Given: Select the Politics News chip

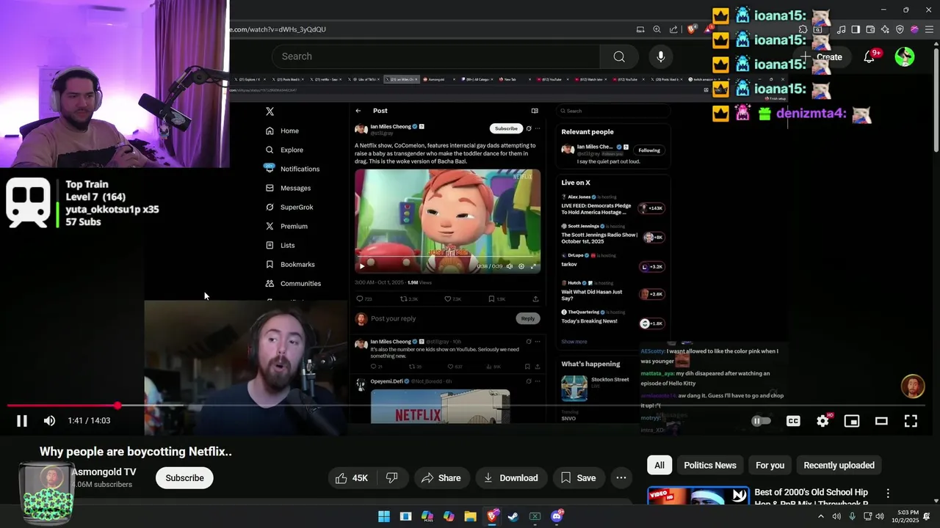Looking at the screenshot, I should pyautogui.click(x=710, y=465).
